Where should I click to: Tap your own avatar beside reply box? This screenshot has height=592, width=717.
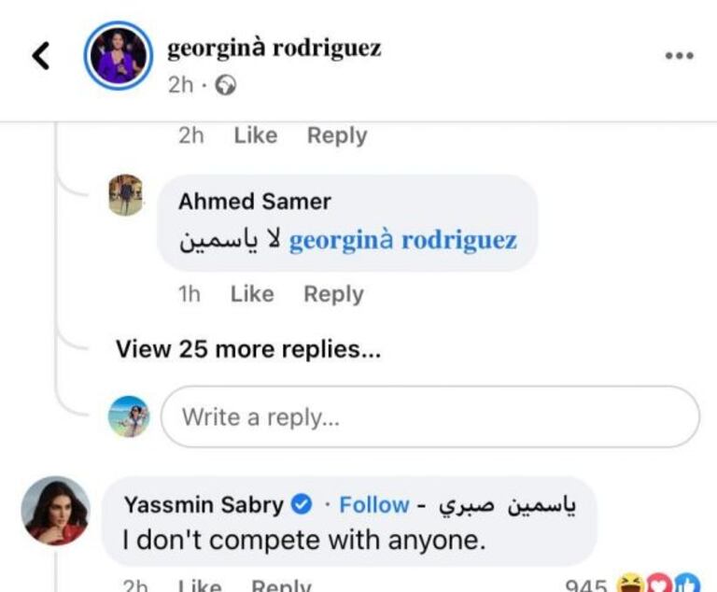pos(128,416)
